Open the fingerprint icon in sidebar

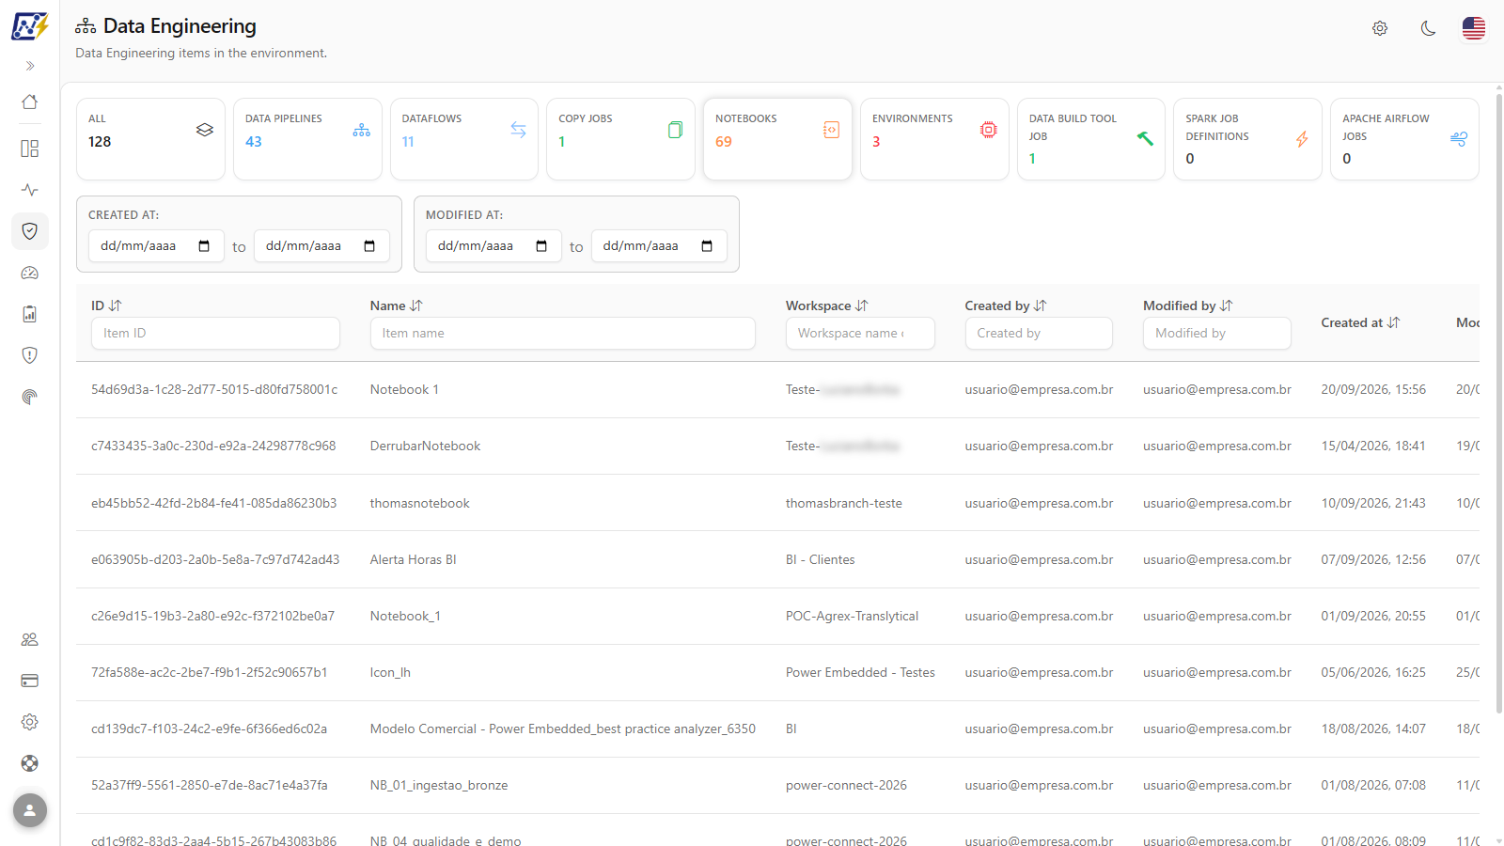point(30,397)
